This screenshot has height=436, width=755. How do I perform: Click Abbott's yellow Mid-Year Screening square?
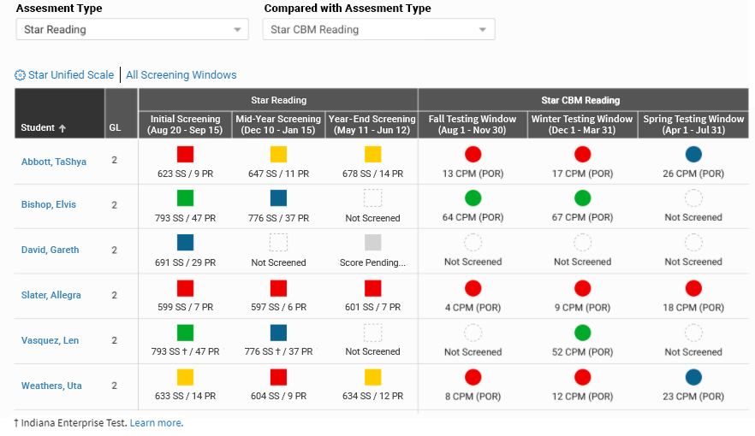tap(278, 154)
